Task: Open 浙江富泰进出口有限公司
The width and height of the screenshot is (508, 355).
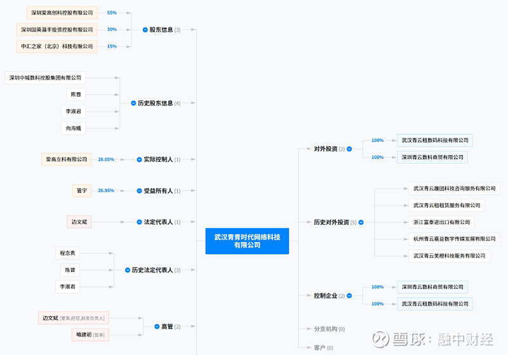Action: tap(441, 222)
